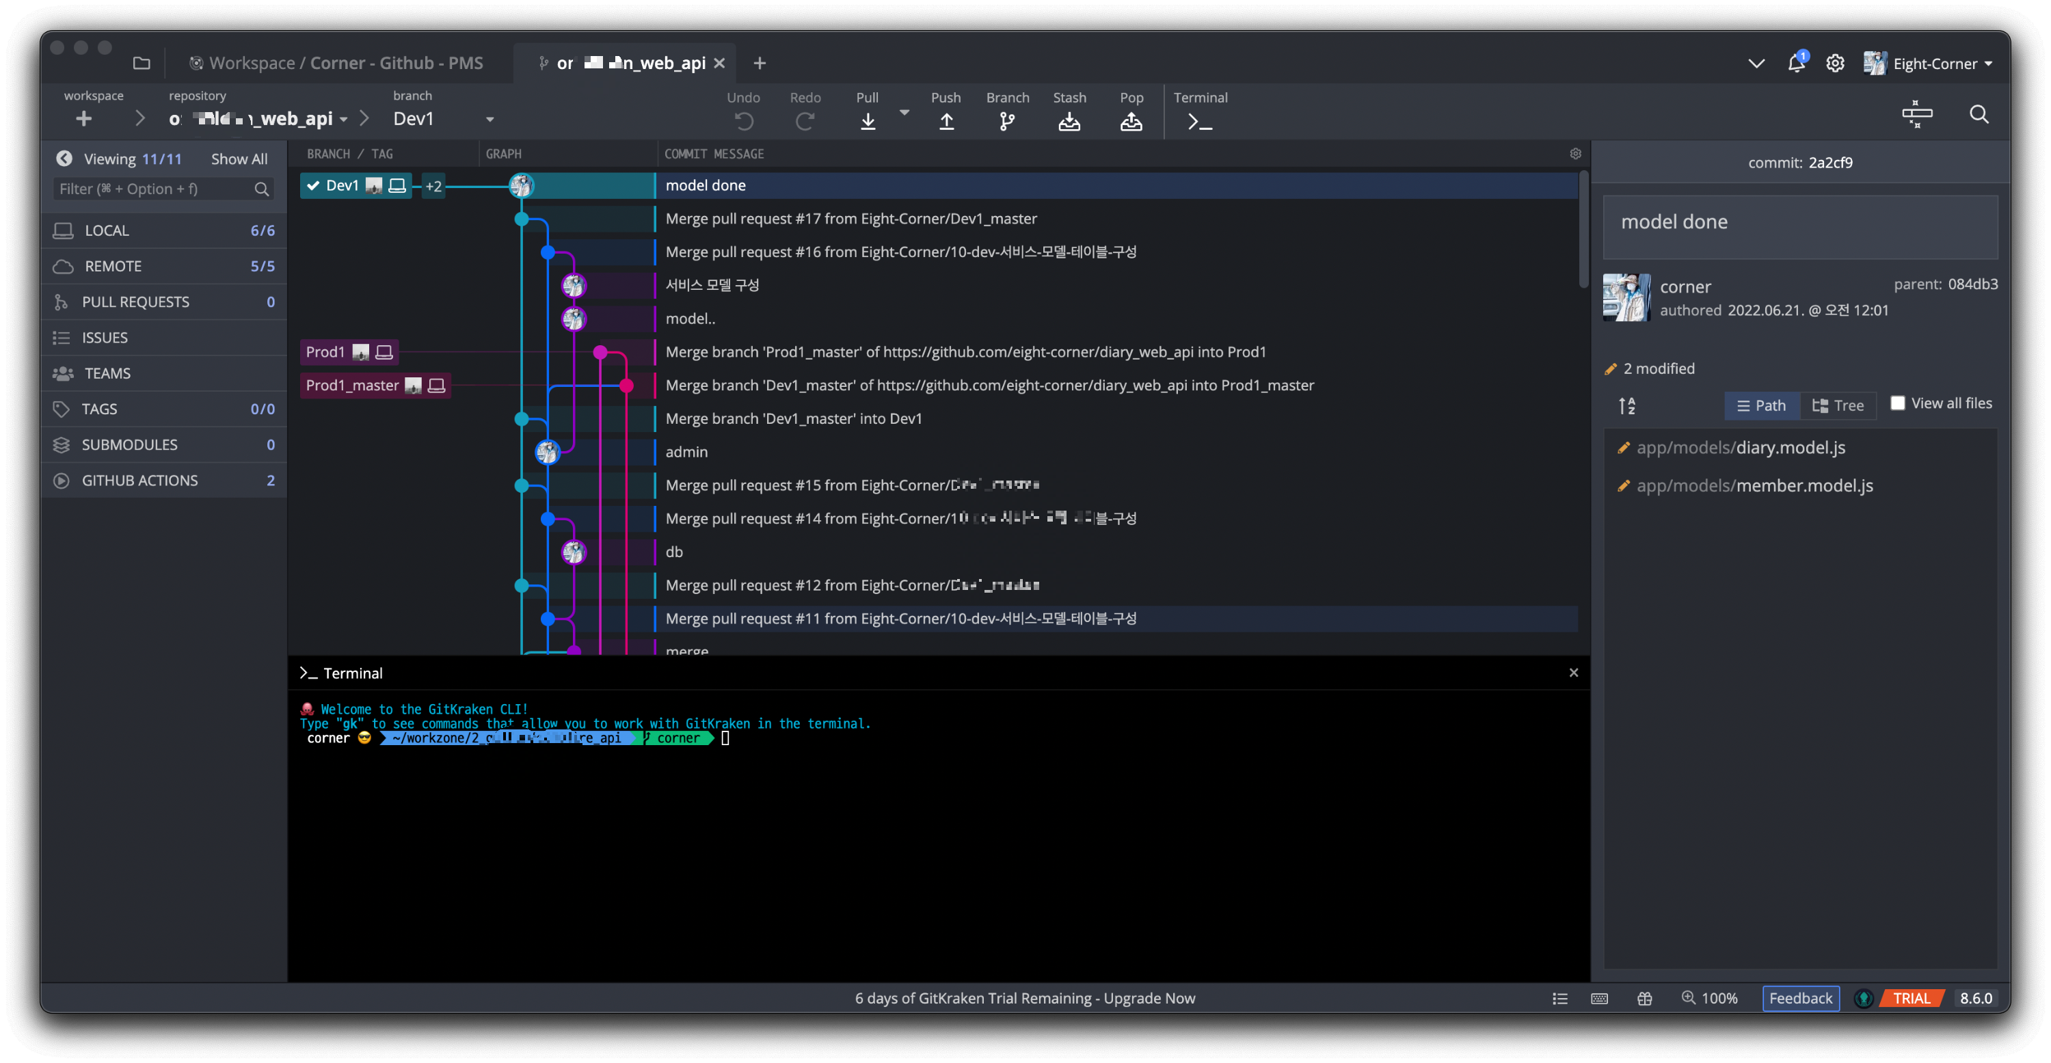The image size is (2051, 1063).
Task: Add a new tab with plus icon
Action: coord(760,63)
